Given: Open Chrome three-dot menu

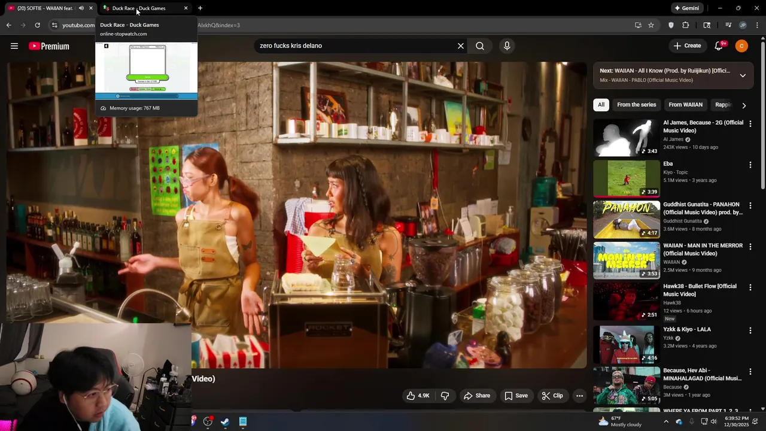Looking at the screenshot, I should coord(757,25).
